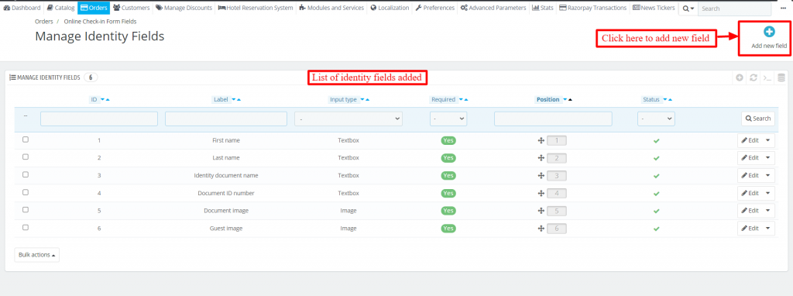Toggle status checkmark for Last name
Screen dimensions: 793x296
[x=657, y=158]
